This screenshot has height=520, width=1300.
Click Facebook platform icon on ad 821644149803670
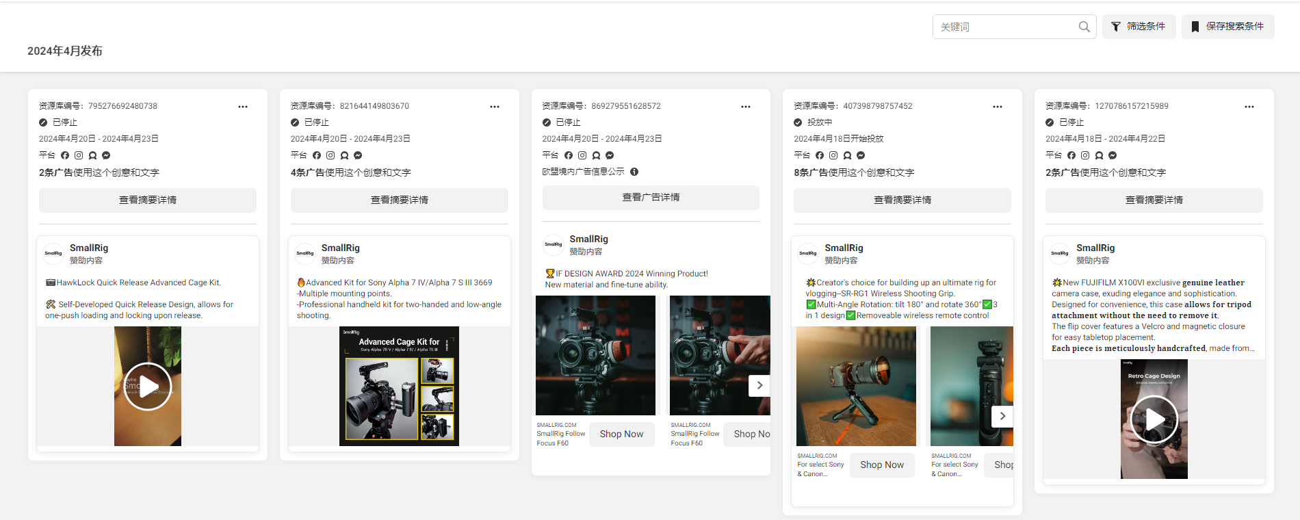pyautogui.click(x=317, y=155)
